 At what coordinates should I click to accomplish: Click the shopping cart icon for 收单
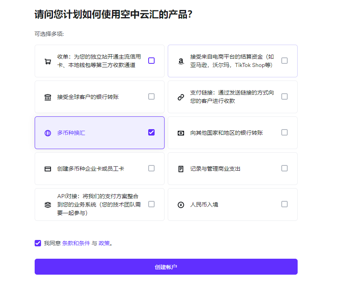tap(48, 61)
